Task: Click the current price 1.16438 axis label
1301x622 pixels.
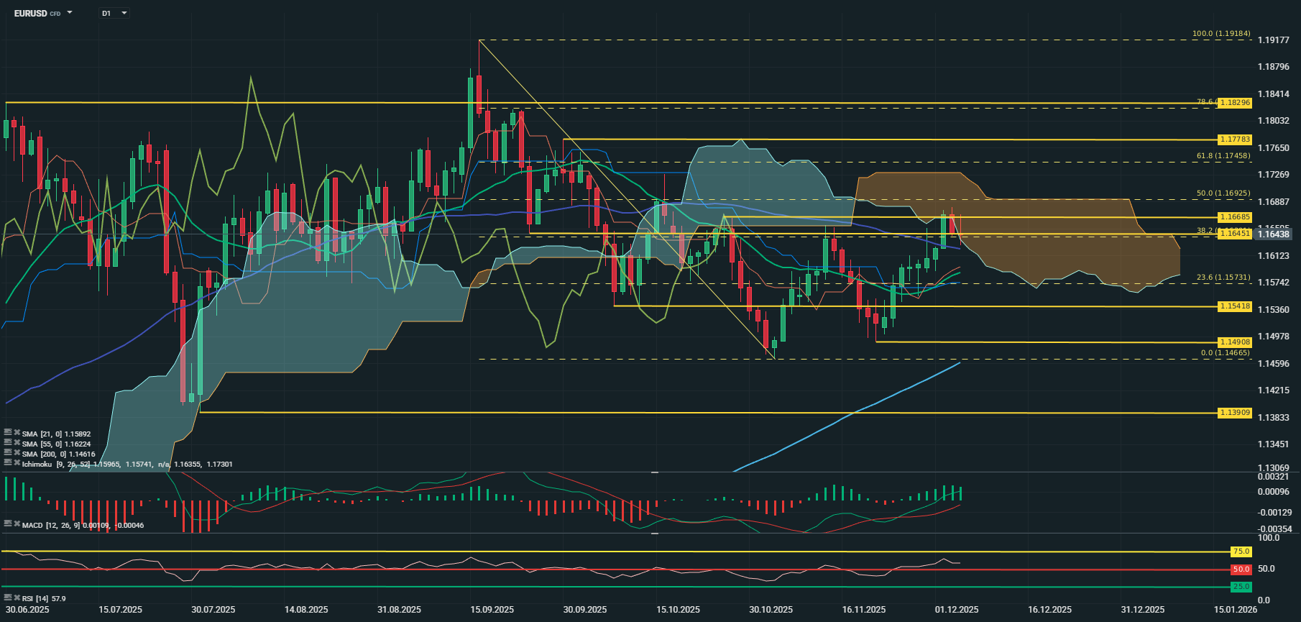Action: (x=1273, y=234)
